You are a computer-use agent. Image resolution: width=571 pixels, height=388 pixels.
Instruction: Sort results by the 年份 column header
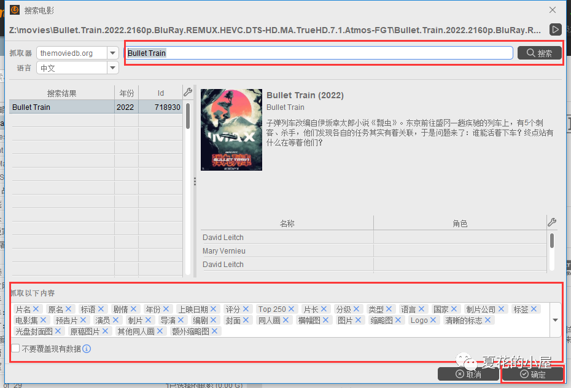126,93
